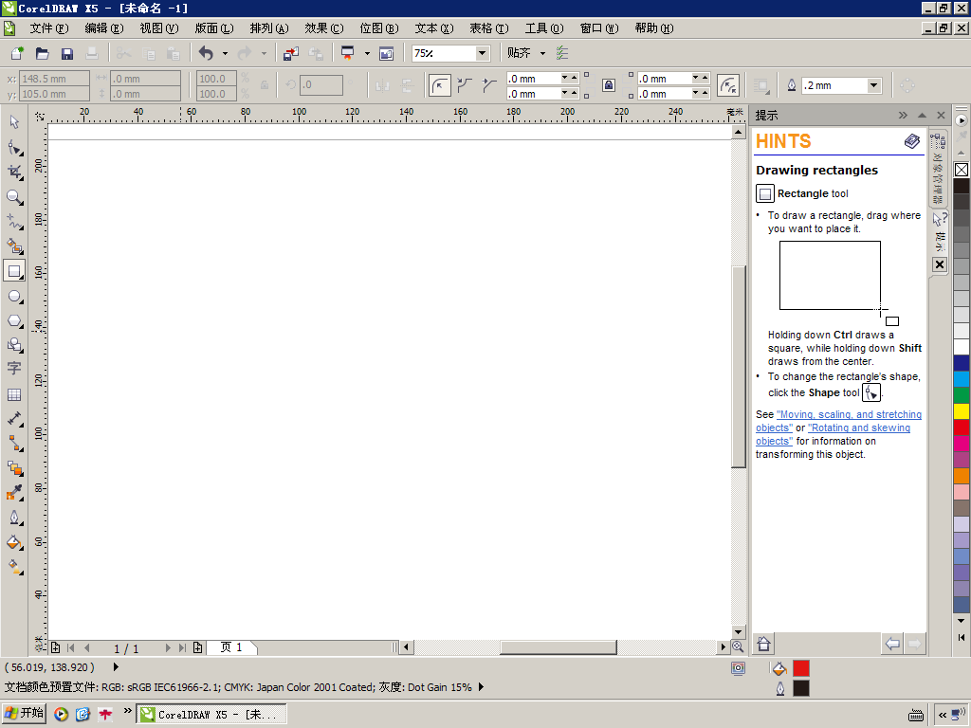Toggle relative corner scaling button

pos(727,85)
